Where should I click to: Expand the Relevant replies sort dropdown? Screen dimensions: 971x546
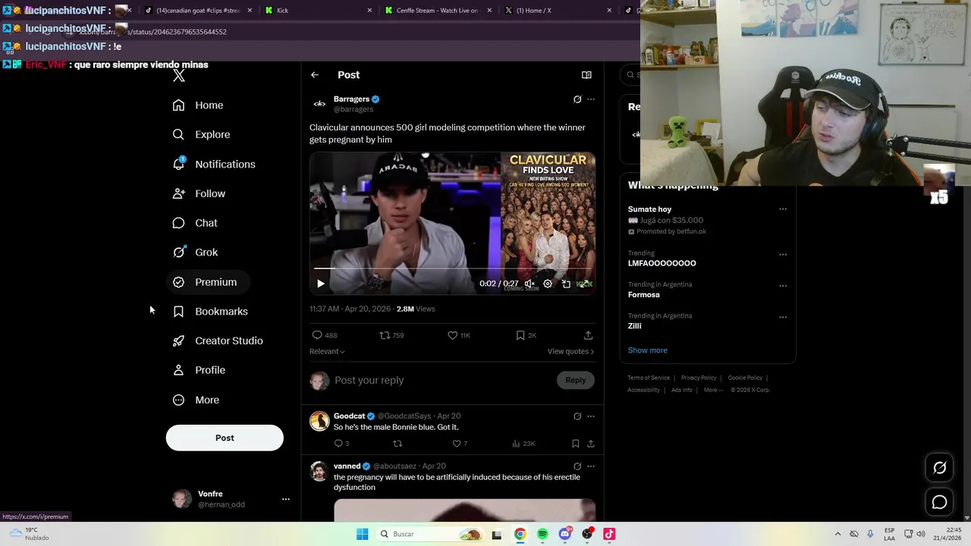[x=327, y=352]
